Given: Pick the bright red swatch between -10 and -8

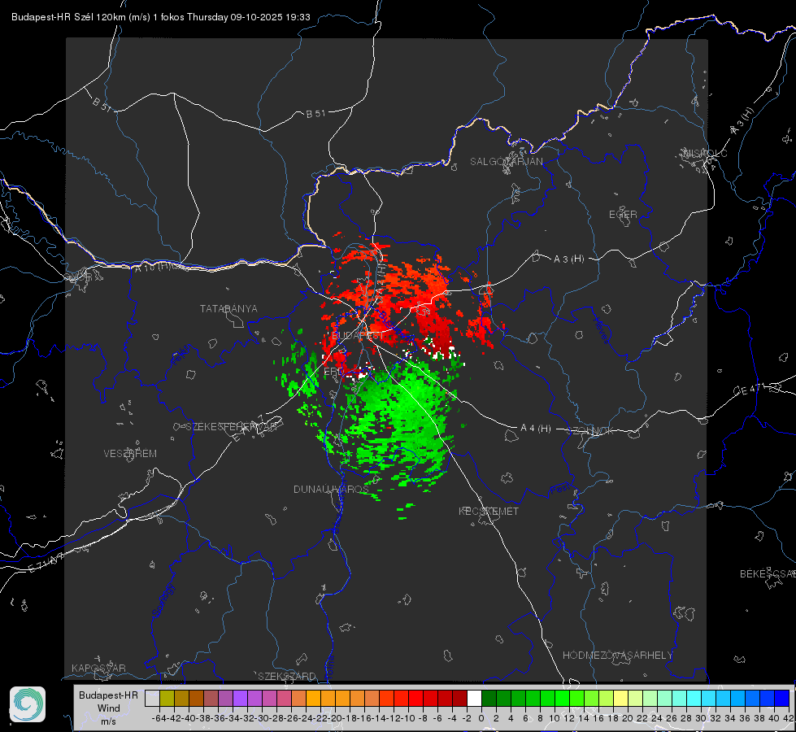Looking at the screenshot, I should click(415, 698).
